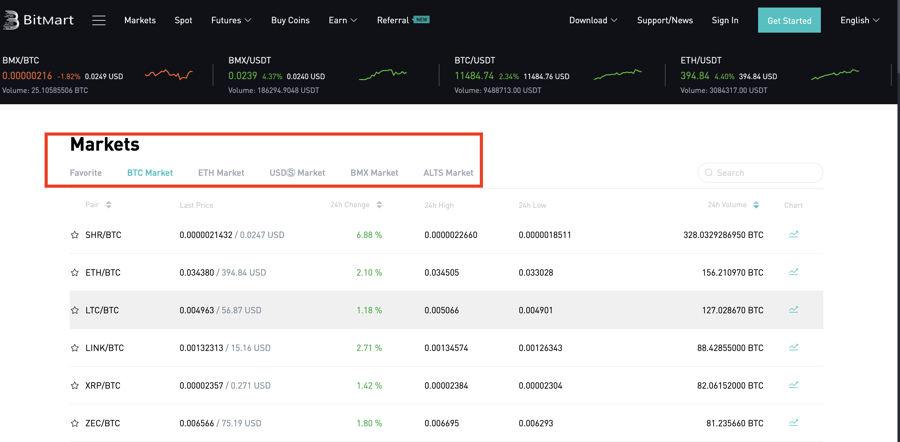Screen dimensions: 900x442
Task: Favorite the XRP/BTC pair star
Action: tap(74, 386)
